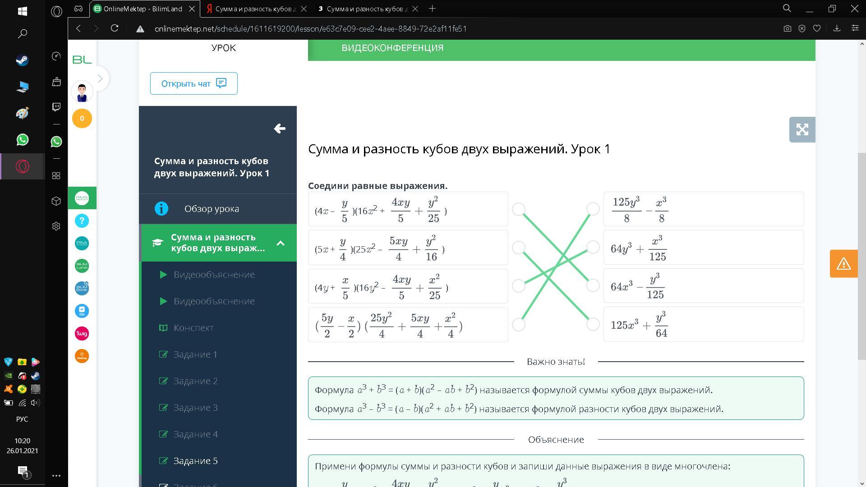Select connector circle for third left expression
Image resolution: width=866 pixels, height=487 pixels.
point(519,286)
